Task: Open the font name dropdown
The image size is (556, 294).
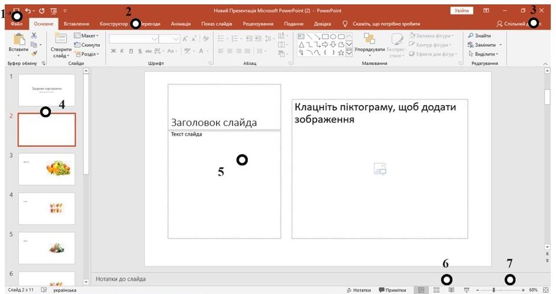Action: [x=154, y=39]
